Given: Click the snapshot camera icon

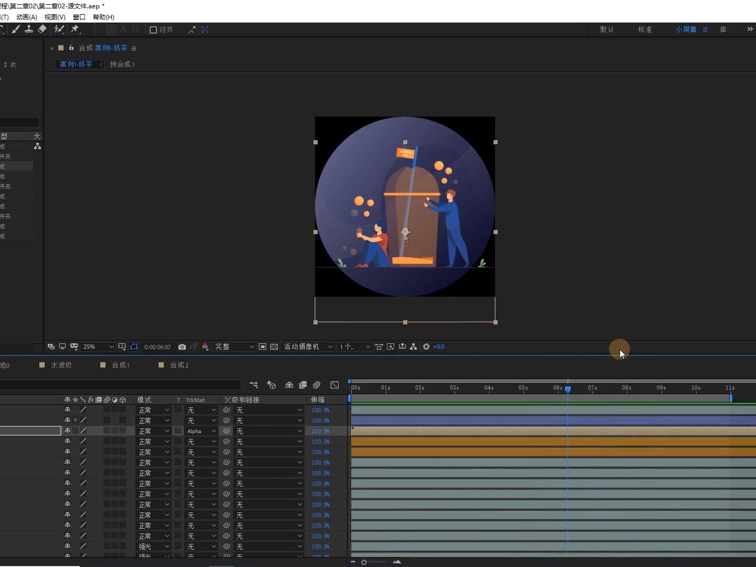Looking at the screenshot, I should (182, 346).
